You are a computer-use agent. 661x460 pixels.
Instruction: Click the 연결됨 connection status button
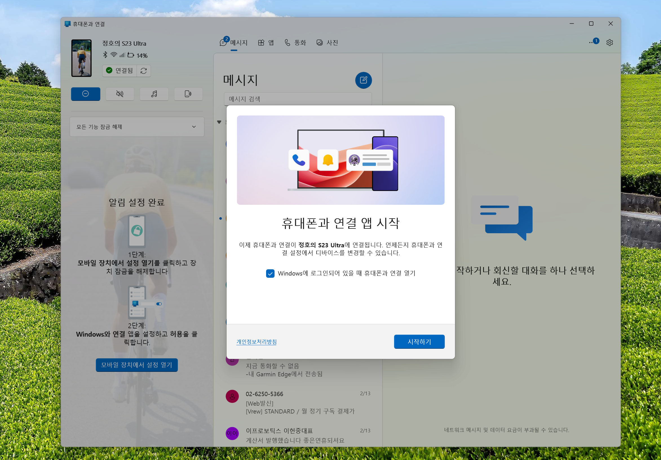(120, 71)
